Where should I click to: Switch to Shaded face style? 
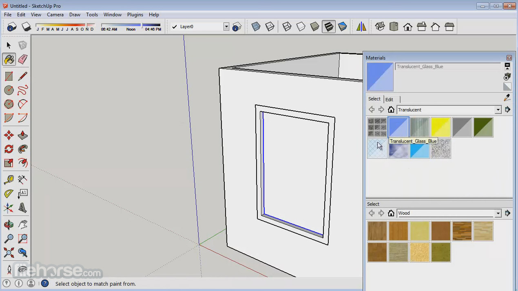(315, 27)
